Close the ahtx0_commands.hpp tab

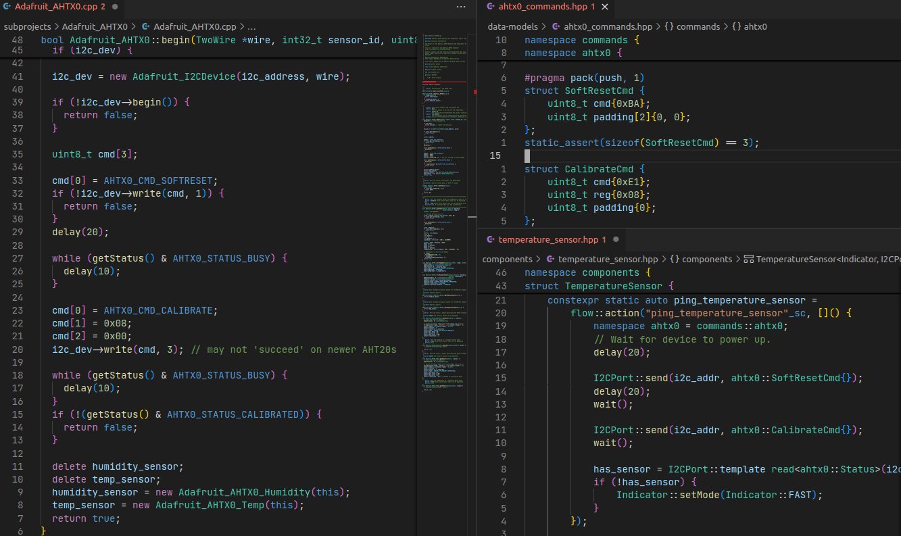pyautogui.click(x=605, y=6)
